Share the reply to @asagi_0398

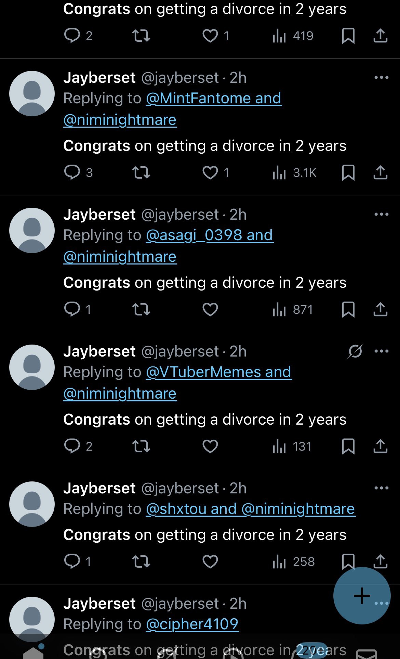[x=380, y=309]
